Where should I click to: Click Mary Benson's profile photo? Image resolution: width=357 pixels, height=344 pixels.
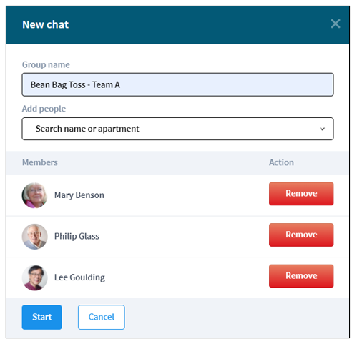(34, 195)
